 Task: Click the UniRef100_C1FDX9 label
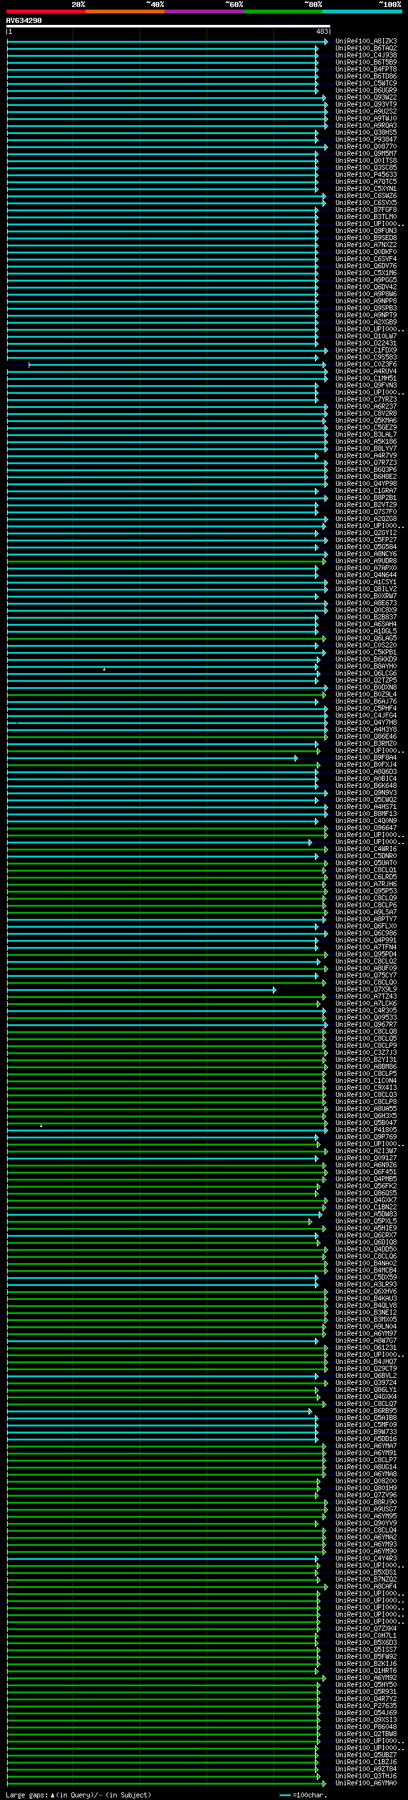click(366, 350)
